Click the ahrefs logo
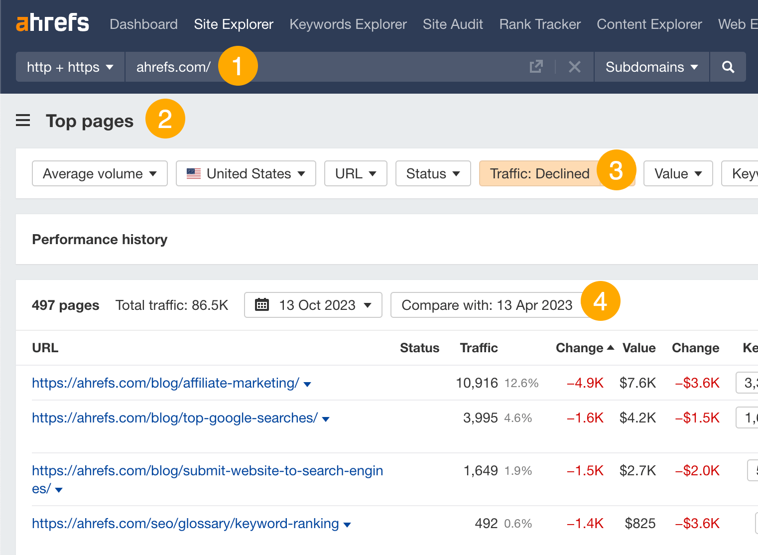This screenshot has height=555, width=758. (x=52, y=23)
